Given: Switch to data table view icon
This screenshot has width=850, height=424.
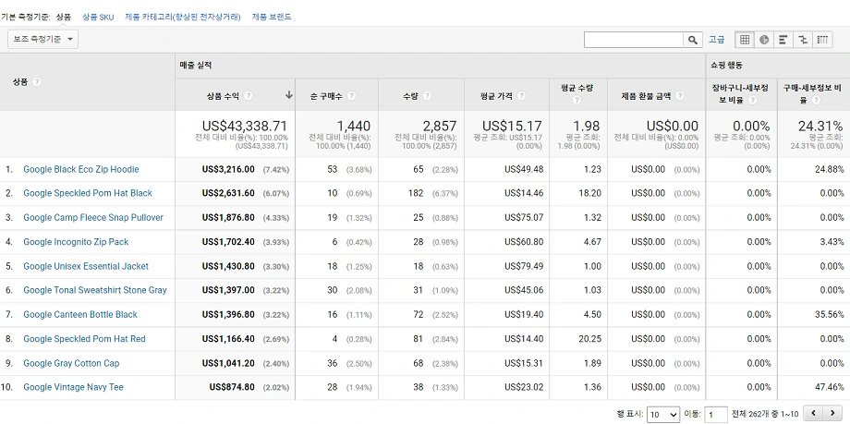Looking at the screenshot, I should [x=745, y=40].
